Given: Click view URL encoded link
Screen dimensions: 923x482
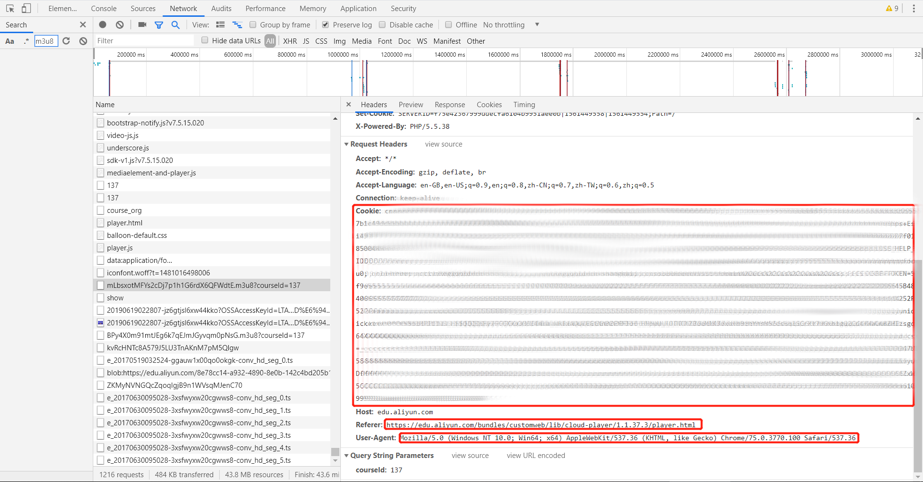Looking at the screenshot, I should [536, 456].
